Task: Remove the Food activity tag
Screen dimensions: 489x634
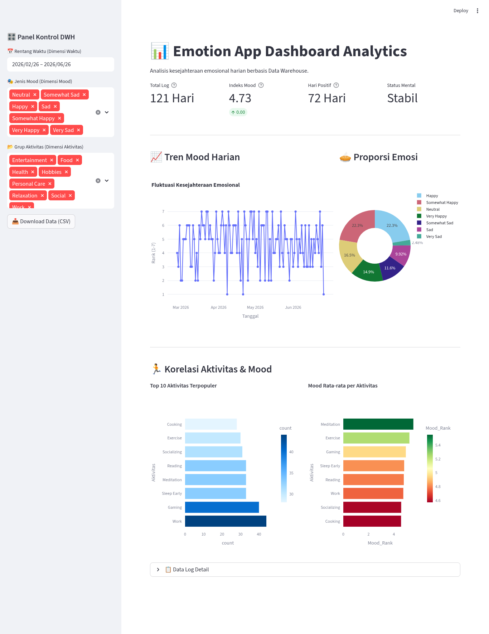Action: point(77,160)
